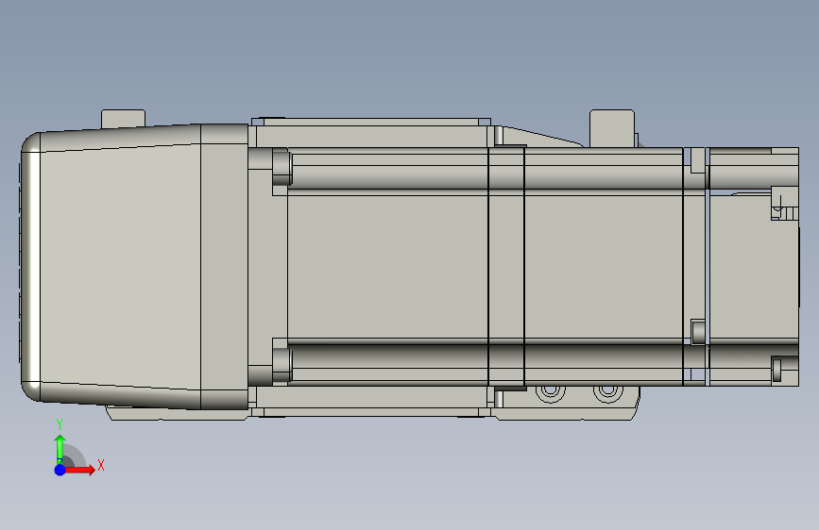Image resolution: width=819 pixels, height=530 pixels.
Task: Select the right circular mounting hole under the model
Action: 607,391
